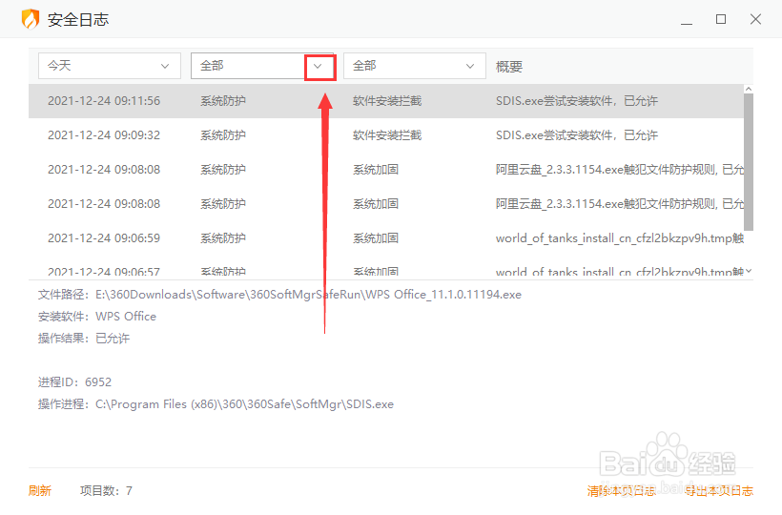The height and width of the screenshot is (515, 782).
Task: Maximize the 安全日志 window
Action: (x=721, y=19)
